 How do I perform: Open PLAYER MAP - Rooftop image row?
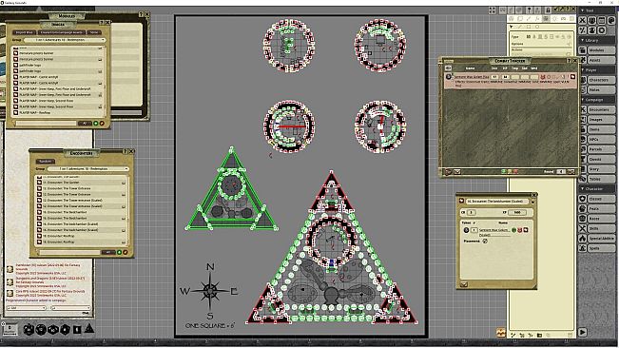57,112
